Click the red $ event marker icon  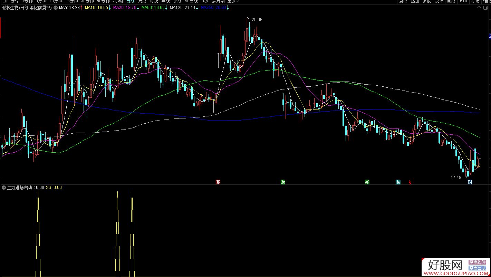410,182
